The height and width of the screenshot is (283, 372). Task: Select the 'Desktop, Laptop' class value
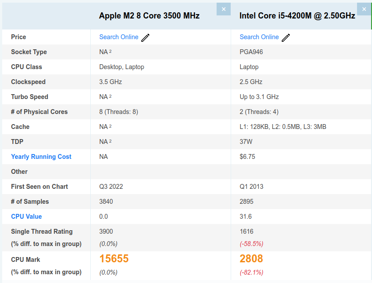point(122,67)
